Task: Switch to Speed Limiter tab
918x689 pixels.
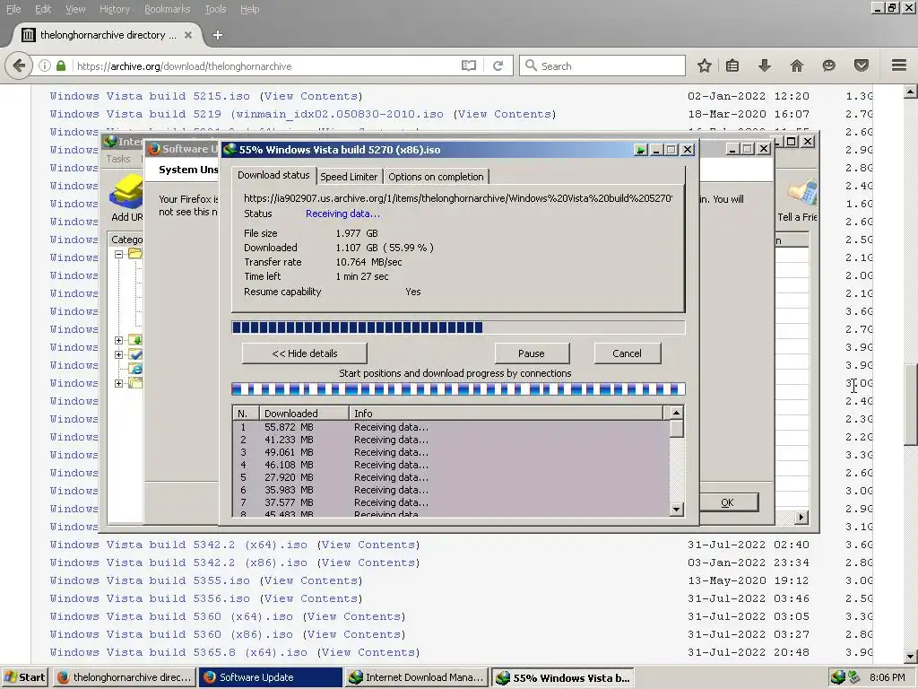Action: pyautogui.click(x=349, y=177)
